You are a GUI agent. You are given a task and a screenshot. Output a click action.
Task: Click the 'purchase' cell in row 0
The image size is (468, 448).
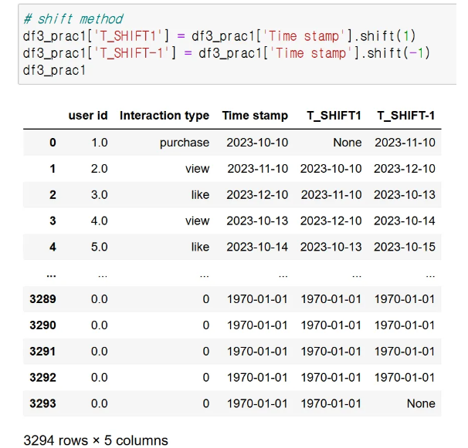point(185,143)
